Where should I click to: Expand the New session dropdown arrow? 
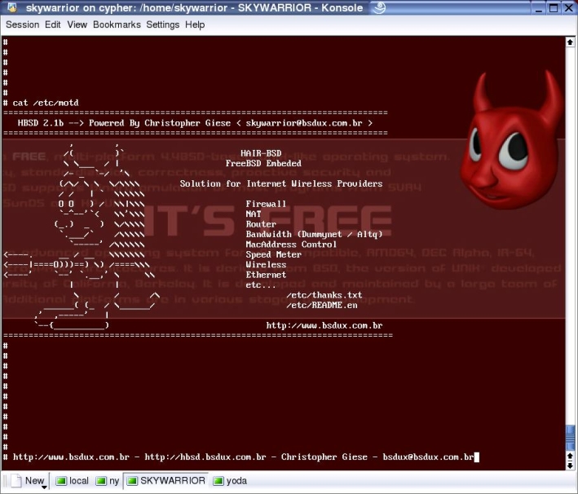44,486
